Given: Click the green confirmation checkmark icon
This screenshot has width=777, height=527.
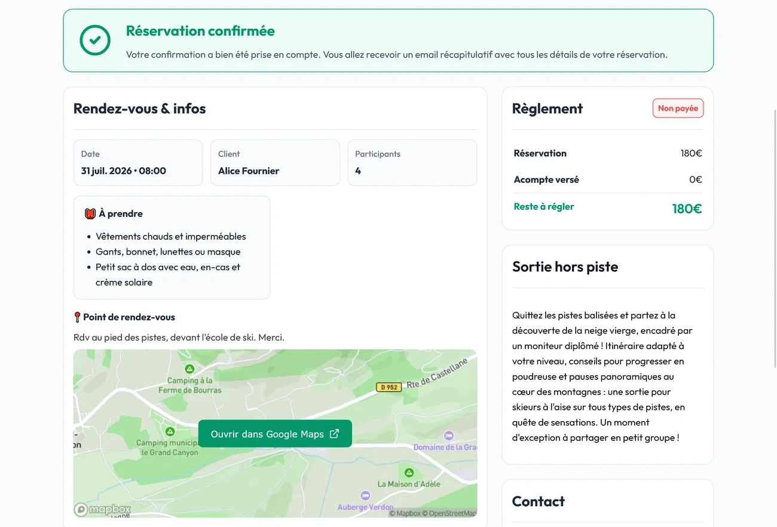Looking at the screenshot, I should click(95, 40).
